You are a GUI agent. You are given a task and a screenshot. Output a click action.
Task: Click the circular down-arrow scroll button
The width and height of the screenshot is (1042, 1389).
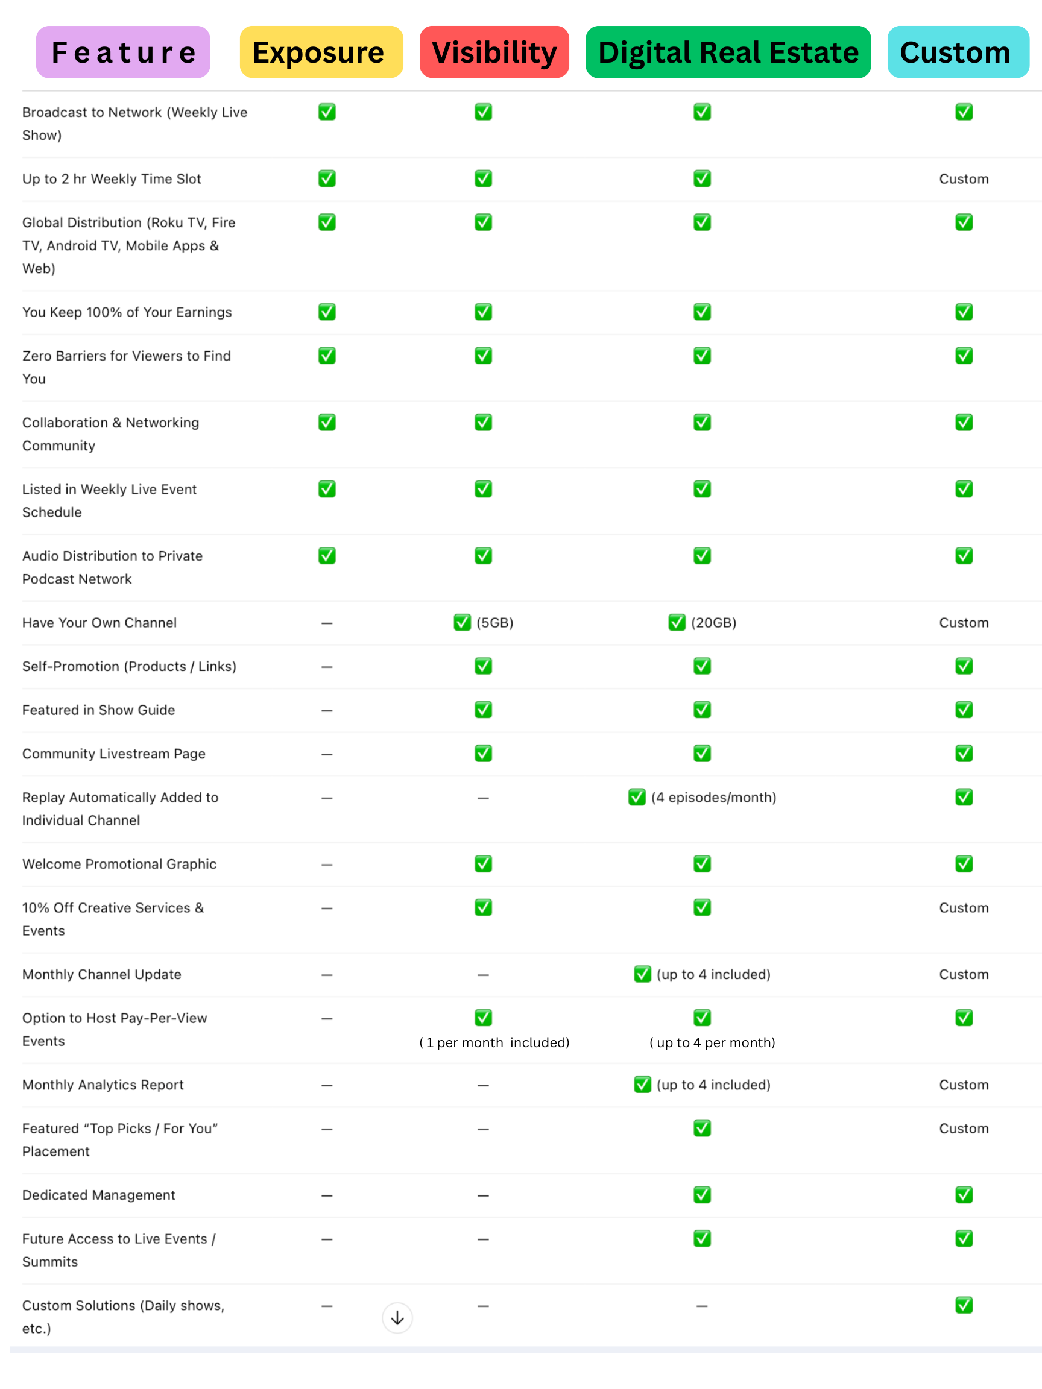397,1317
